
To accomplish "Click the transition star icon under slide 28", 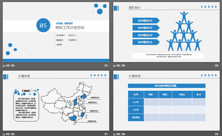I will tap(115, 134).
